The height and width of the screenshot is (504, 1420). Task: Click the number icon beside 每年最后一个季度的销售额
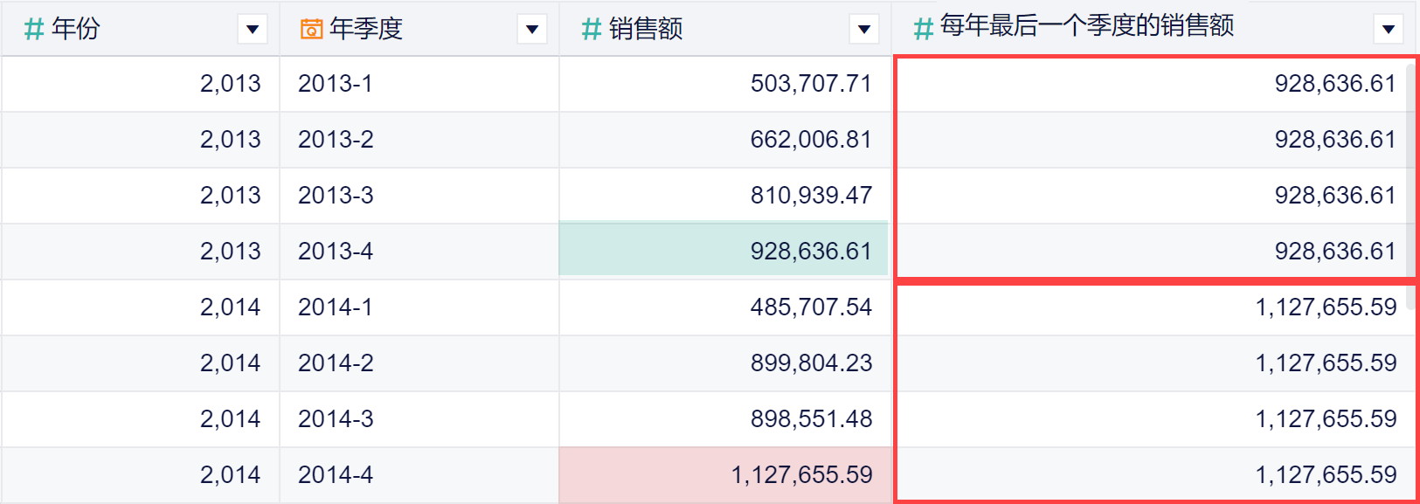(x=924, y=30)
